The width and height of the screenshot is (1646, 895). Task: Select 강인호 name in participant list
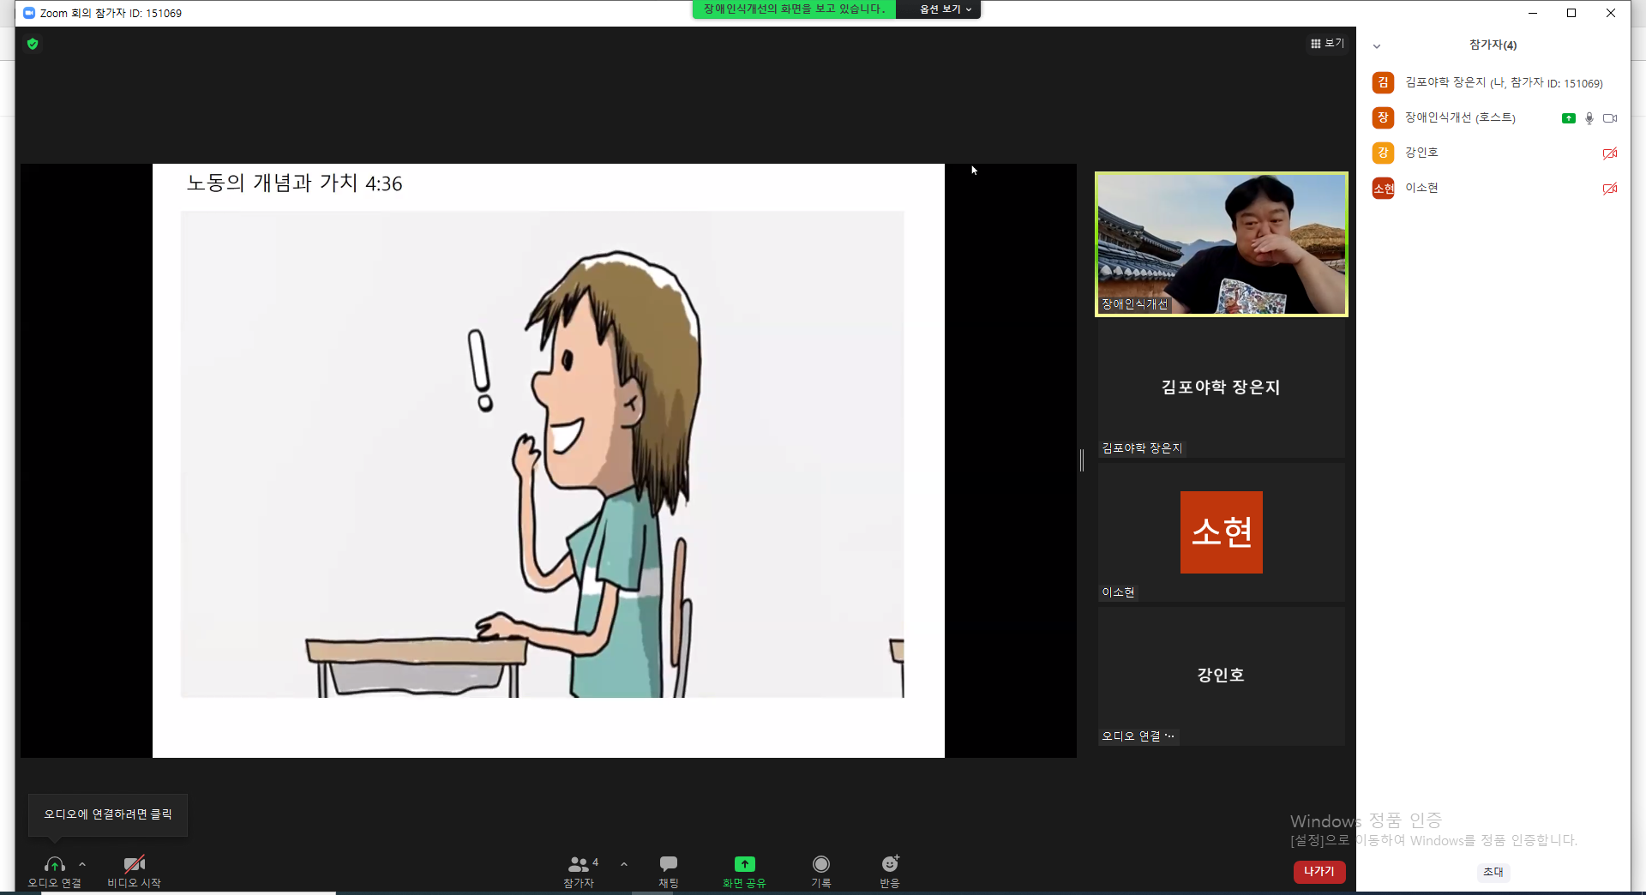[1421, 153]
